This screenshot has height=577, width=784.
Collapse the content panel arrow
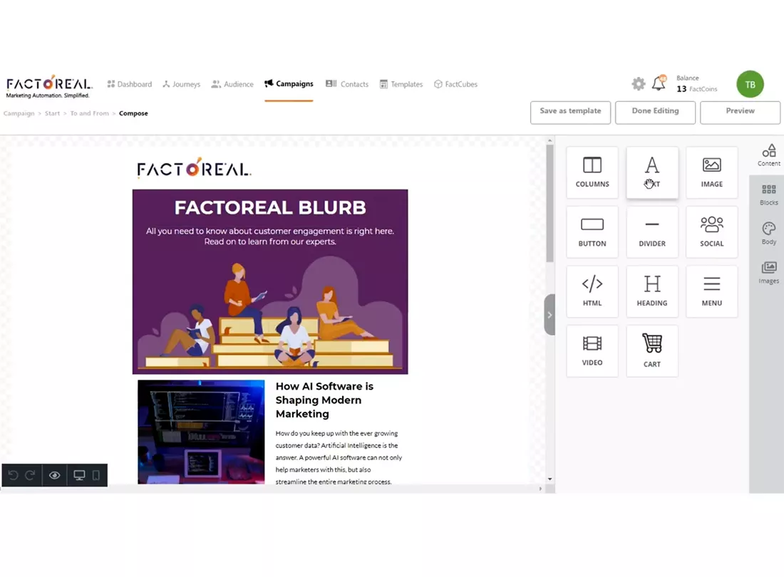(x=550, y=315)
